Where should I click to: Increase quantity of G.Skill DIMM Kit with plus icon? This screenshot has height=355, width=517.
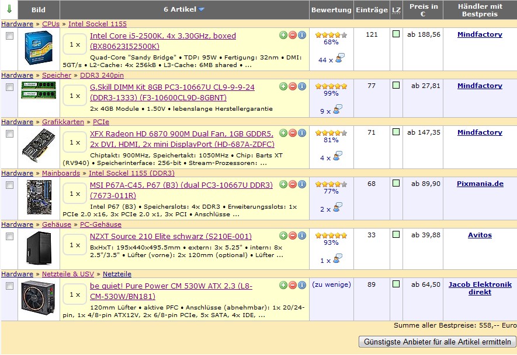click(x=283, y=86)
